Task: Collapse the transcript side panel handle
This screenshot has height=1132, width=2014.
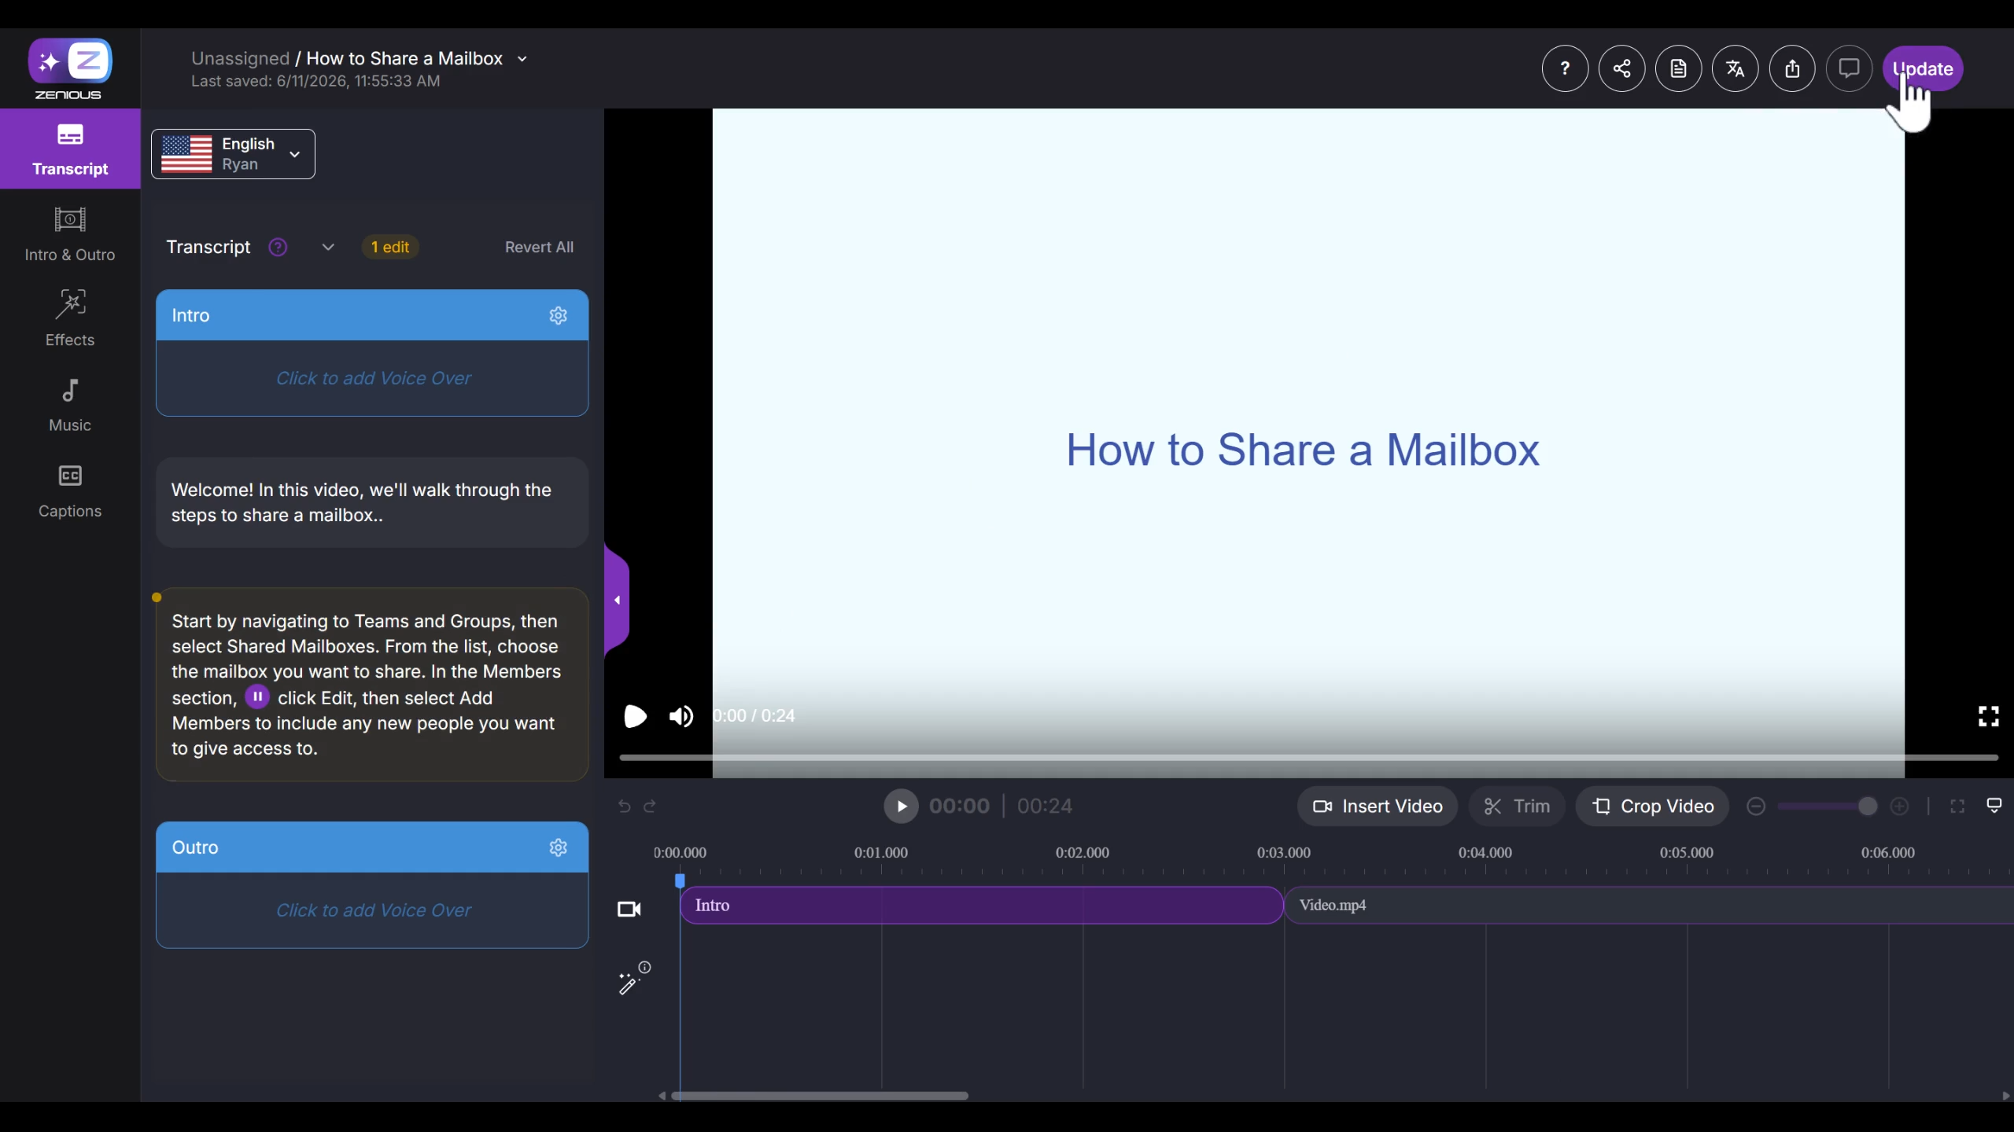Action: [617, 600]
